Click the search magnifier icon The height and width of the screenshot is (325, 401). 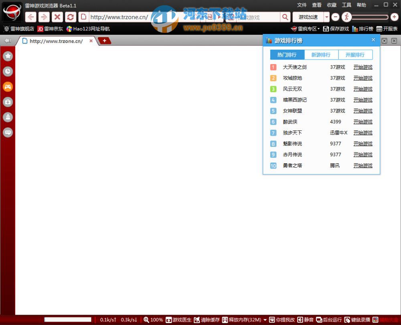point(285,17)
